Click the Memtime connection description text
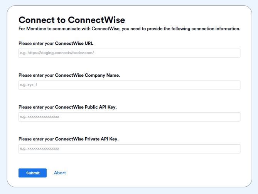Viewport: 258px width, 194px height. pos(129,29)
